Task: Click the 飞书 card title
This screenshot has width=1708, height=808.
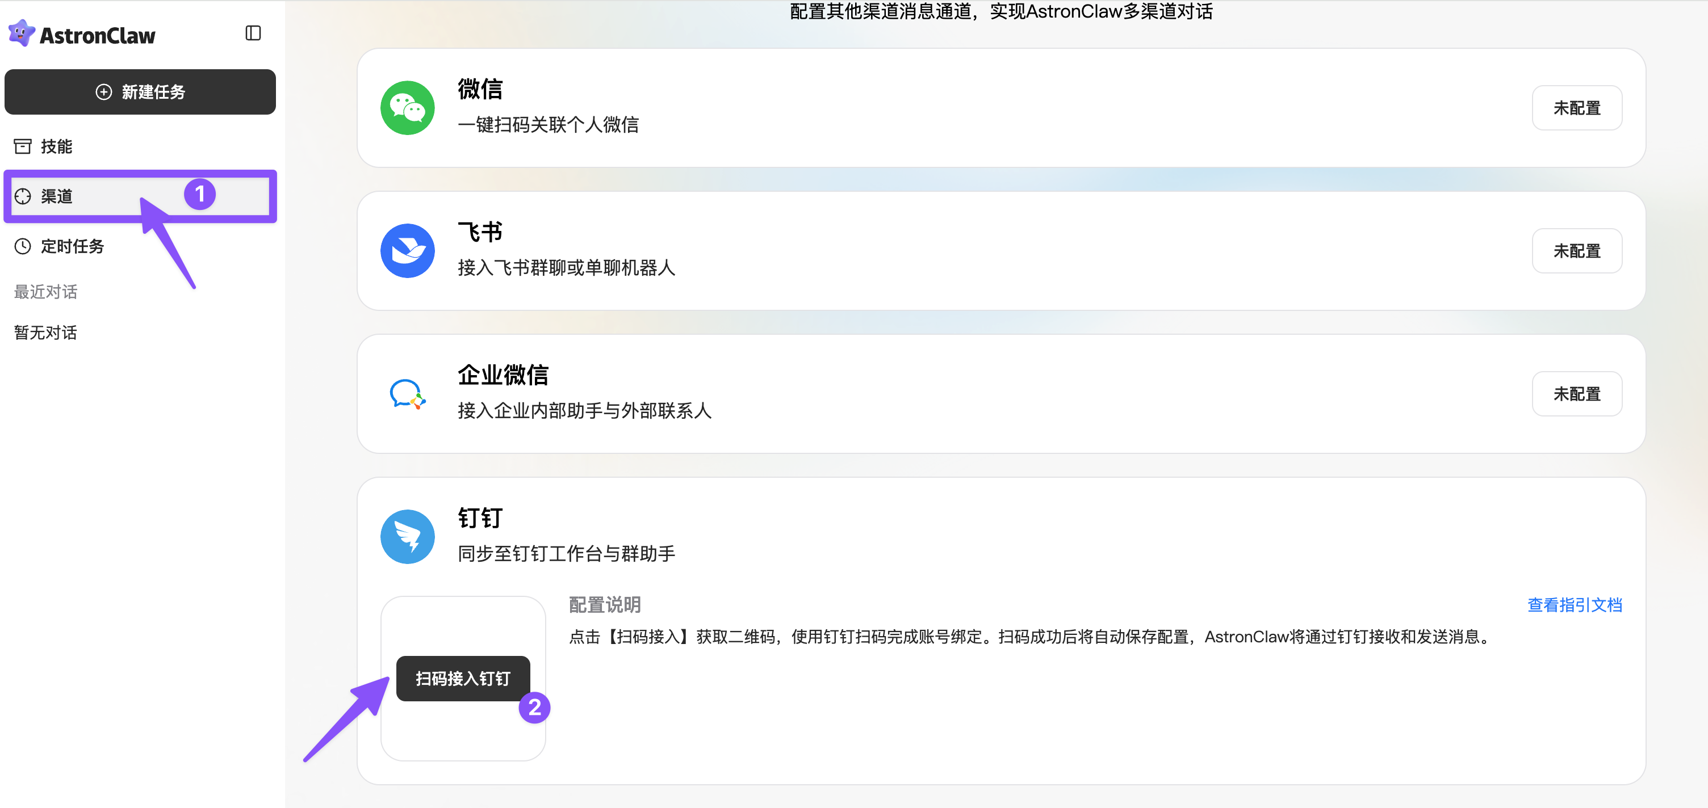Action: pos(480,232)
